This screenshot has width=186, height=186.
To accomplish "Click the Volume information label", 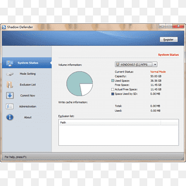I will coord(70,65).
